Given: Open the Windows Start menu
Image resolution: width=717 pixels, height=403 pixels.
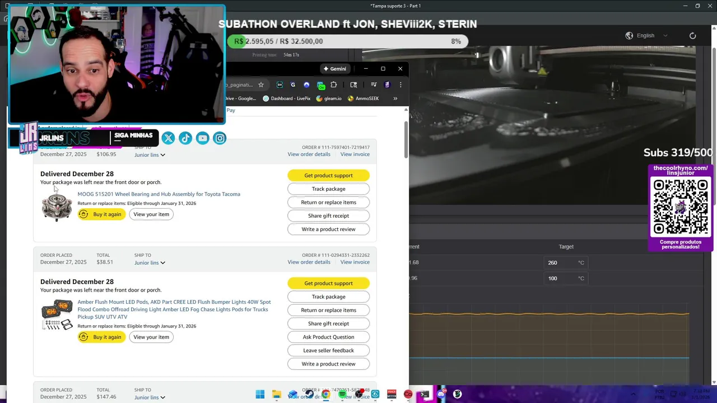Looking at the screenshot, I should click(260, 394).
